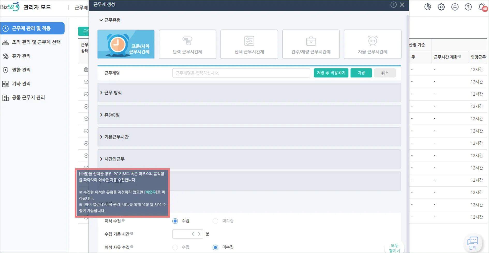Select 미수집 for 이석 사유 수집
This screenshot has width=489, height=253.
pos(215,247)
